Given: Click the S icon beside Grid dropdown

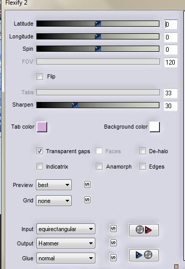Looking at the screenshot, I should click(87, 200).
